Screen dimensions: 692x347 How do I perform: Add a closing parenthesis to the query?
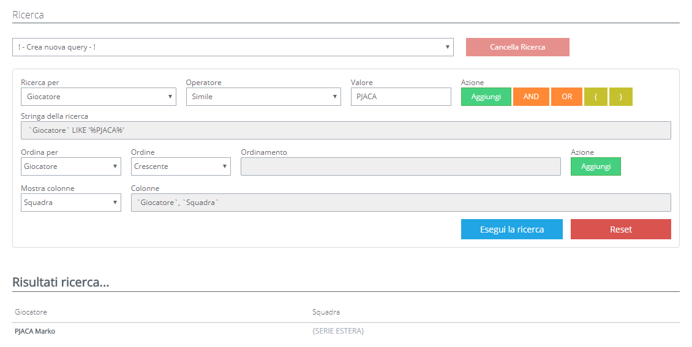click(x=620, y=97)
